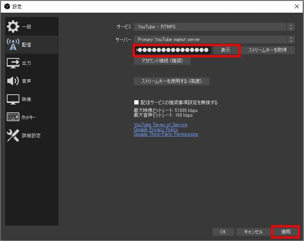
Task: Close the 設定 window
Action: (296, 7)
